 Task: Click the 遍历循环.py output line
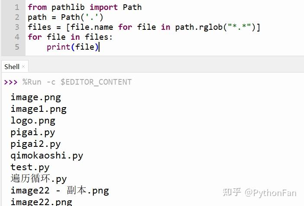pos(38,179)
